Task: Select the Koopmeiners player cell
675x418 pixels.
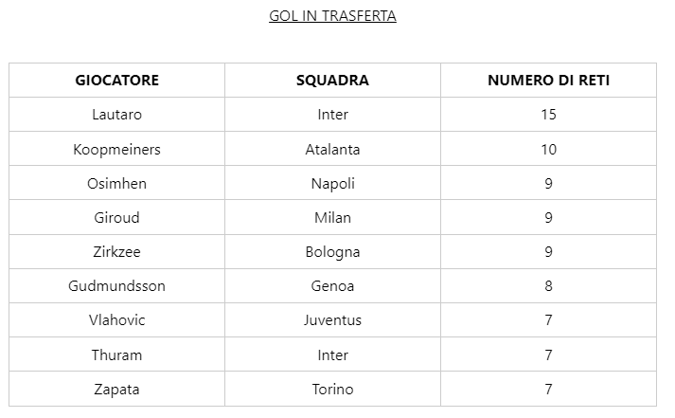Action: click(117, 149)
